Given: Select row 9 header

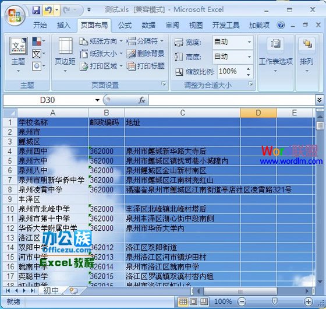Looking at the screenshot, I should click(10, 199).
